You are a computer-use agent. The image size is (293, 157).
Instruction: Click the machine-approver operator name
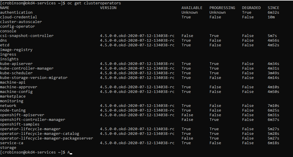19,87
